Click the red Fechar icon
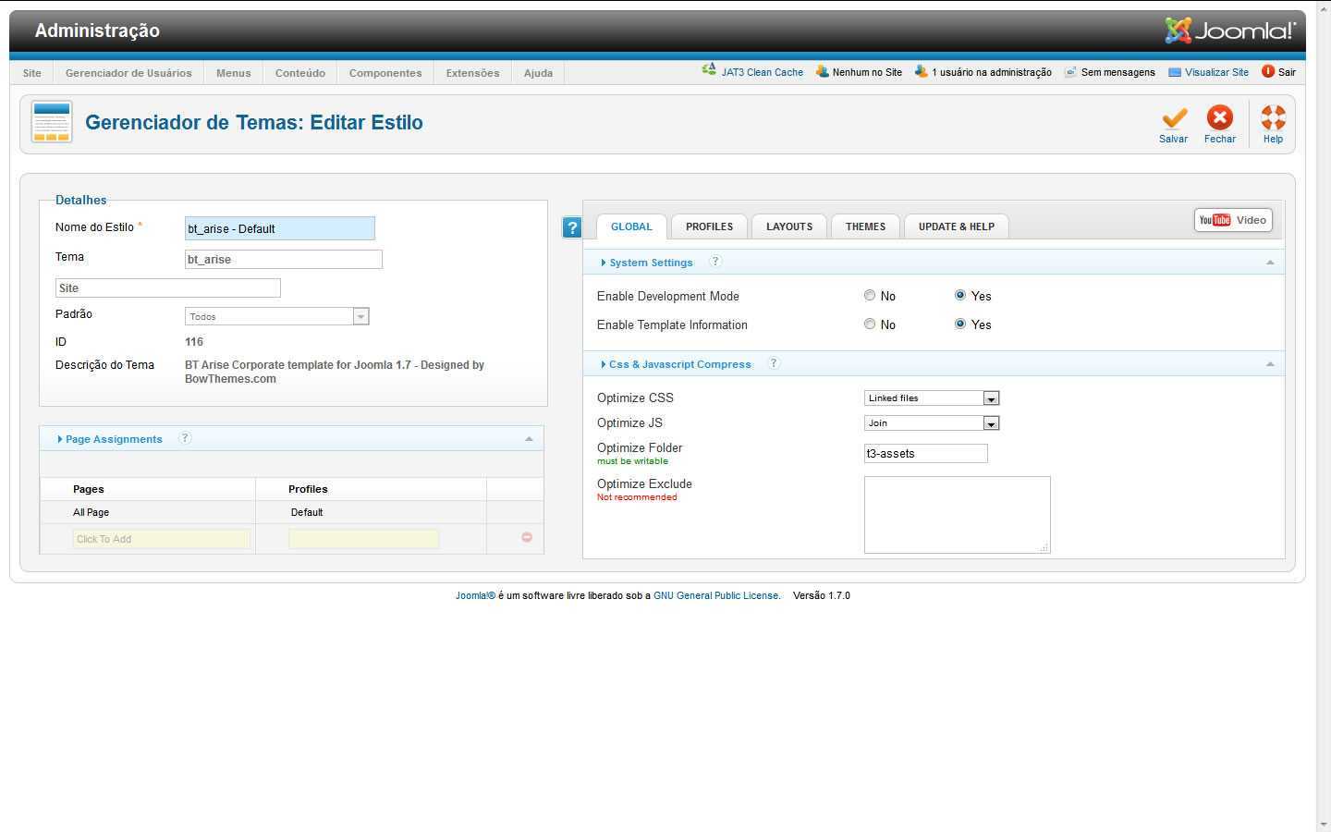1331x832 pixels. pos(1219,118)
